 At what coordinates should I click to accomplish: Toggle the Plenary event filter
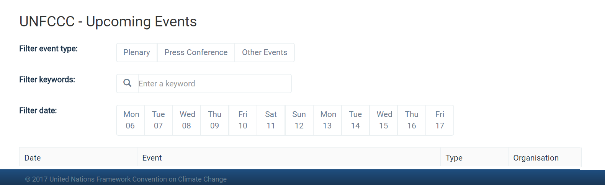[137, 52]
